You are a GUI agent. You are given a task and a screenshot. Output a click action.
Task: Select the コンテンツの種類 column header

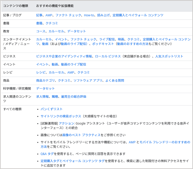click(16, 6)
